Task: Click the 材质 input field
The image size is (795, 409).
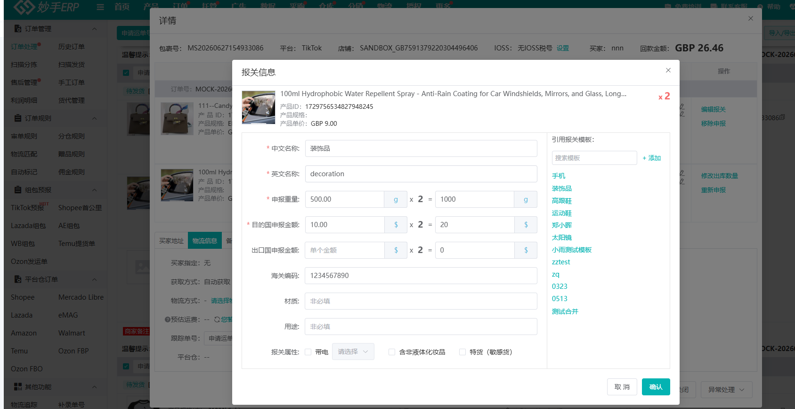Action: [x=421, y=301]
